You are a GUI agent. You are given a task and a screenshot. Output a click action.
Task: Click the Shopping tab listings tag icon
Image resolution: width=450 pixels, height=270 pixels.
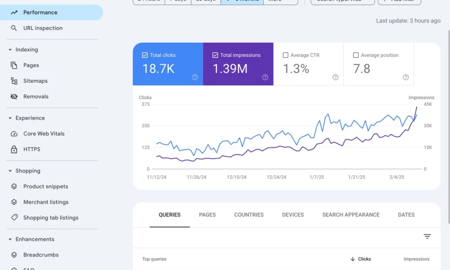pos(14,218)
